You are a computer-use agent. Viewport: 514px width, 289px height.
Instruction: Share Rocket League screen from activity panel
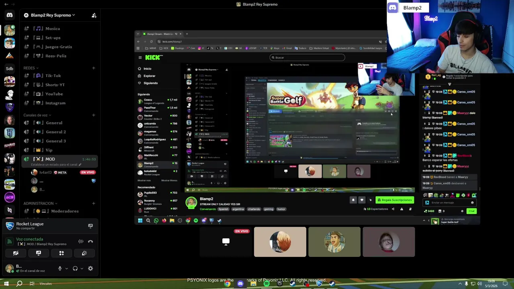pos(90,226)
